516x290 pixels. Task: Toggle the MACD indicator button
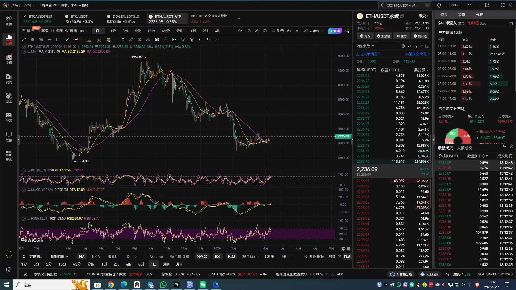[x=202, y=256]
